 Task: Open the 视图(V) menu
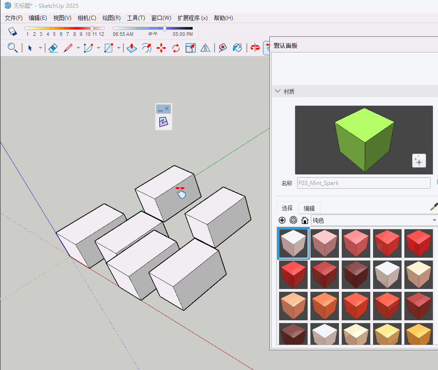tap(62, 18)
